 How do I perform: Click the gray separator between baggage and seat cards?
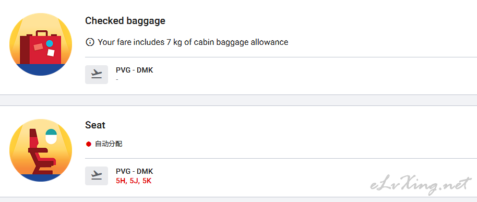pos(238,100)
